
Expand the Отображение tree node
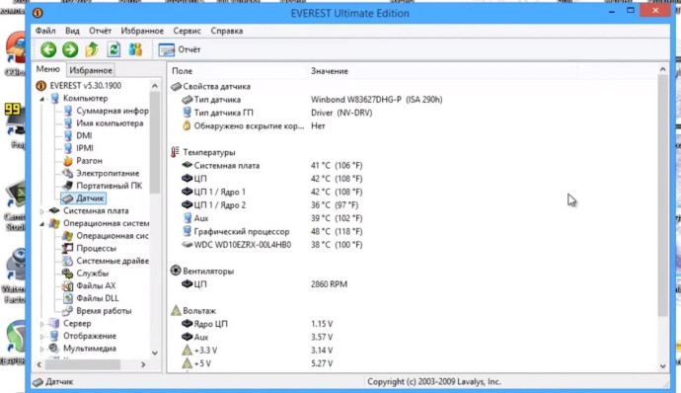click(x=42, y=337)
